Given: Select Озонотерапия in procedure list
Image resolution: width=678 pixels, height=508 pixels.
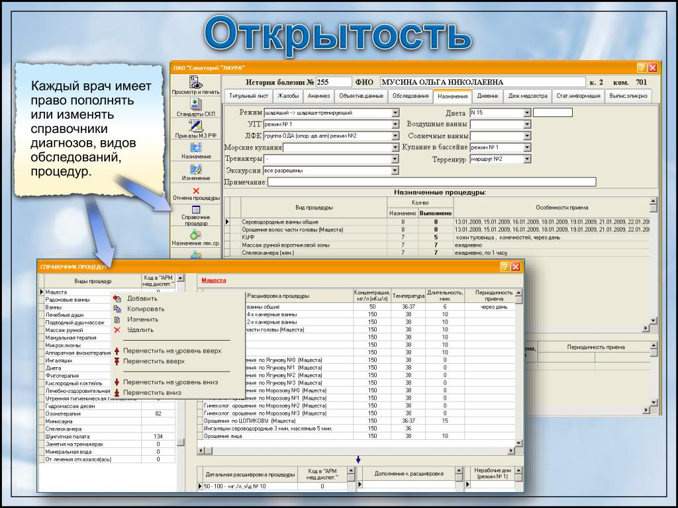Looking at the screenshot, I should [x=63, y=414].
